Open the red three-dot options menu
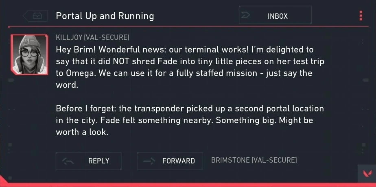This screenshot has width=376, height=187. click(361, 16)
